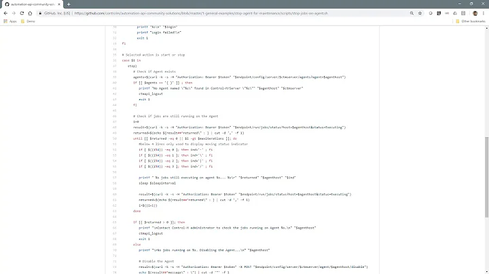Viewport: 489px width, 274px height.
Task: Open the Chrome profile avatar
Action: [x=475, y=13]
